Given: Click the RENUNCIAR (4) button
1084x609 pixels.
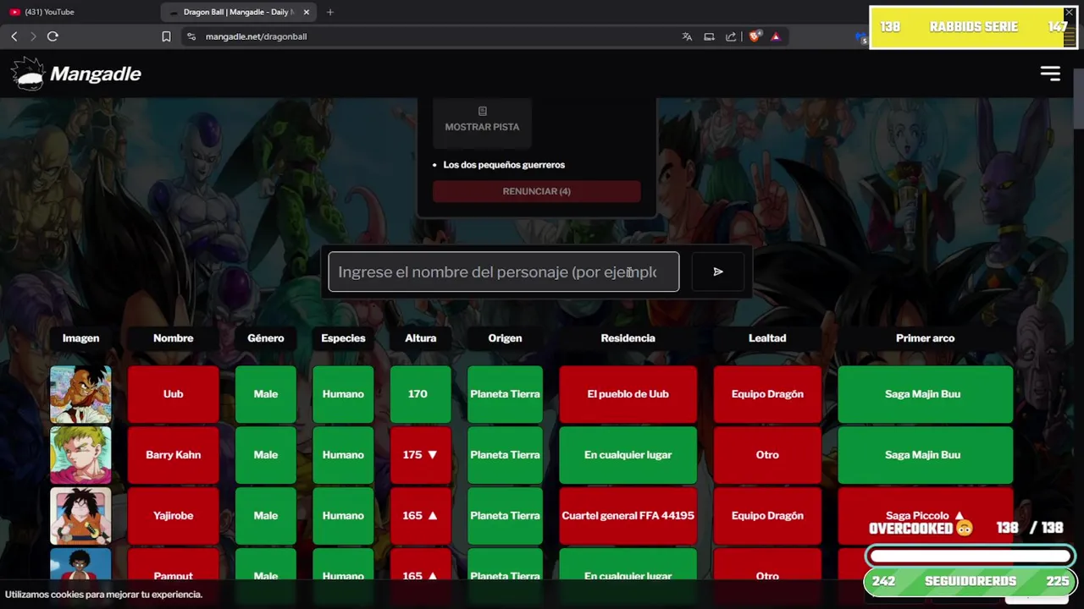Looking at the screenshot, I should [537, 191].
